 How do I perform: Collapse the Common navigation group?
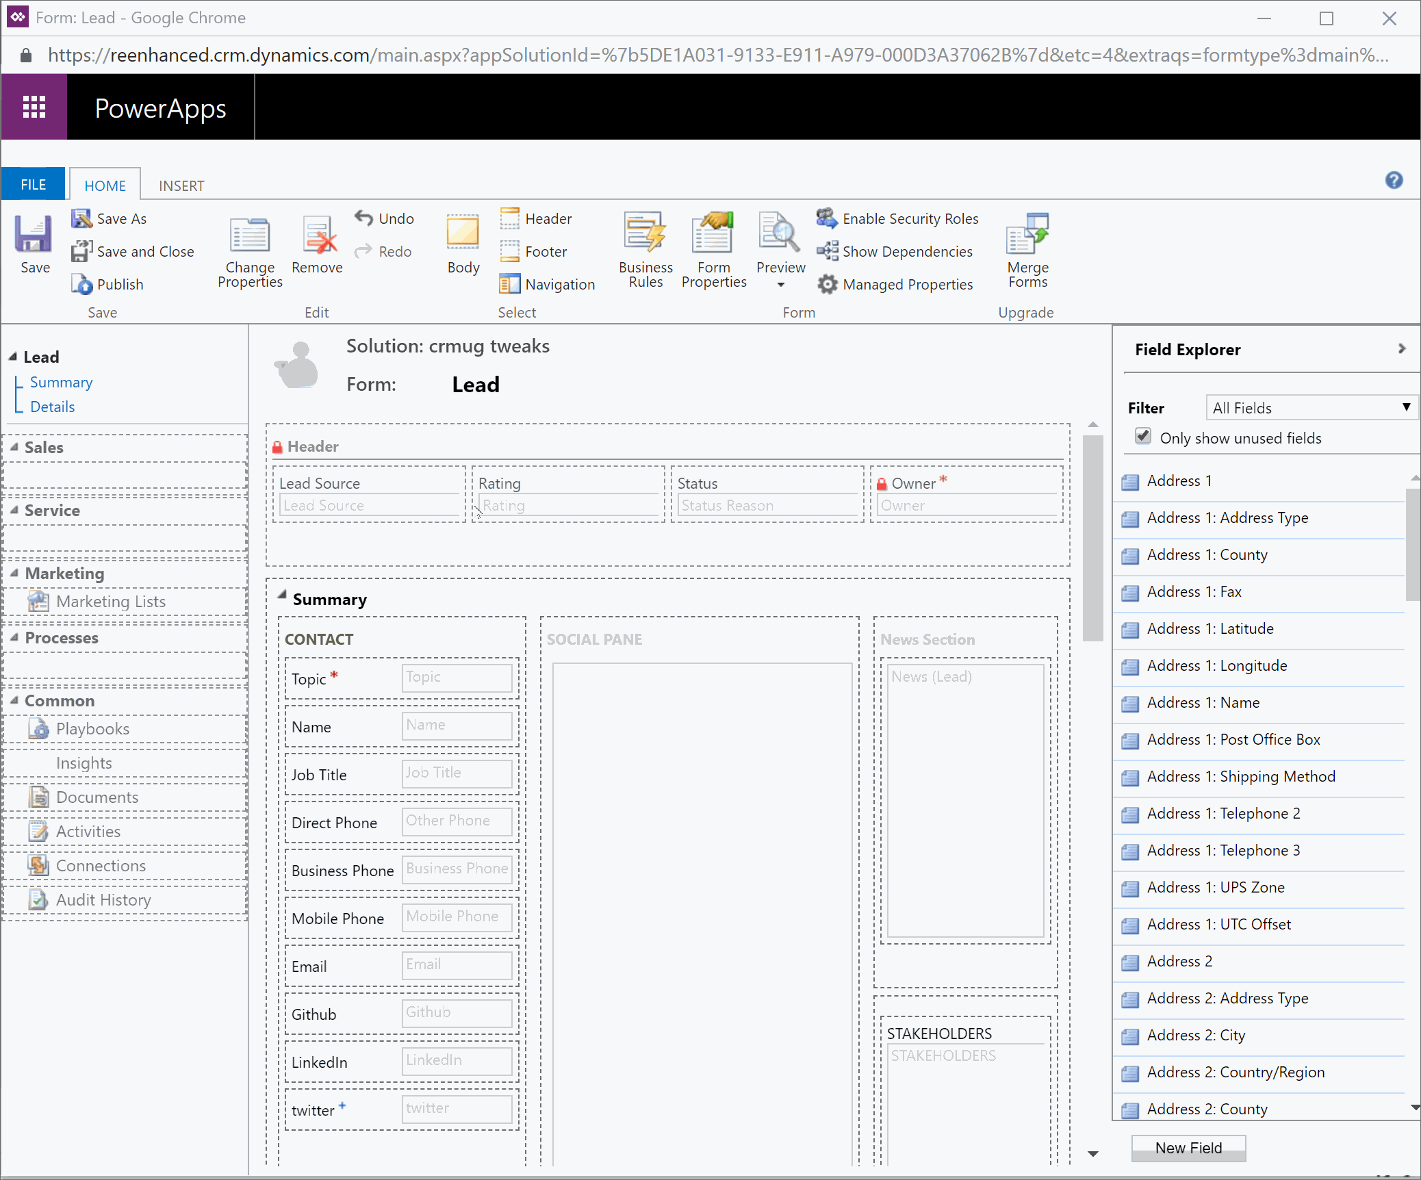(x=14, y=700)
